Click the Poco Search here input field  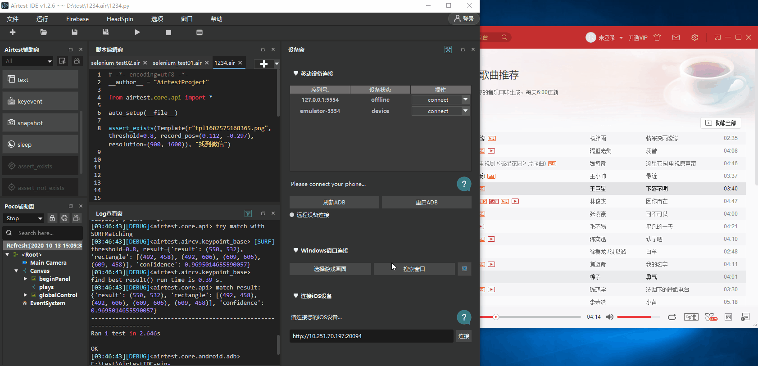coord(43,233)
